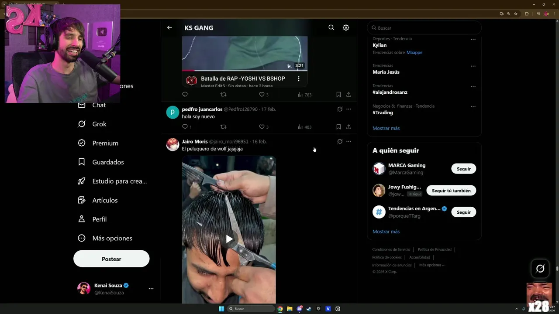
Task: Open Windows Start menu
Action: [221, 309]
